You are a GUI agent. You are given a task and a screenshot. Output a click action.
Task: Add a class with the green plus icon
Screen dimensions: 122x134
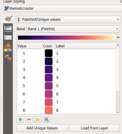click(20, 119)
